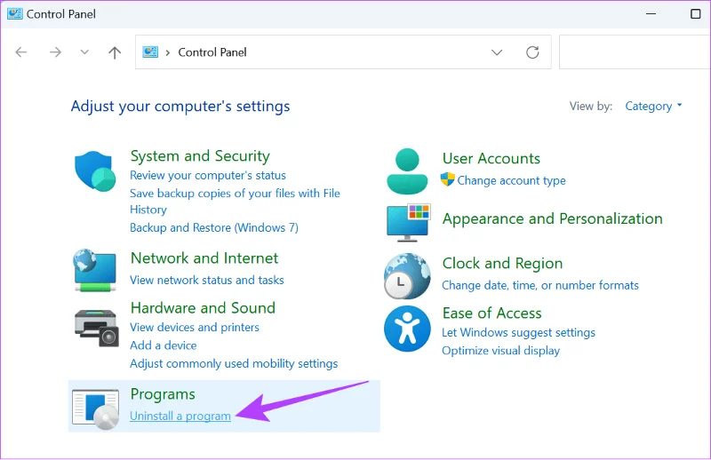711x460 pixels.
Task: Open System and Security category
Action: click(x=200, y=156)
